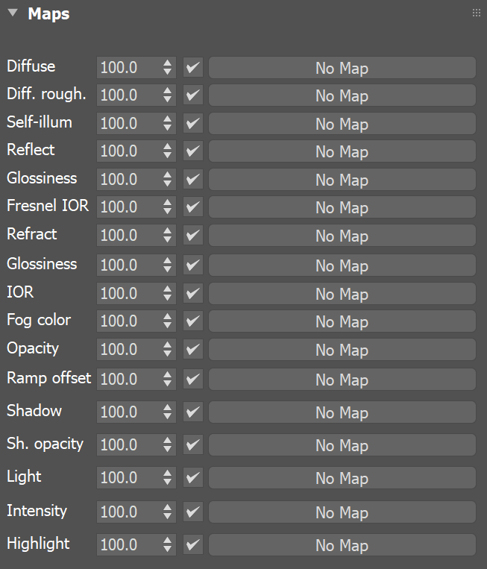The image size is (487, 569).
Task: Click the Refract No Map button
Action: coord(342,235)
